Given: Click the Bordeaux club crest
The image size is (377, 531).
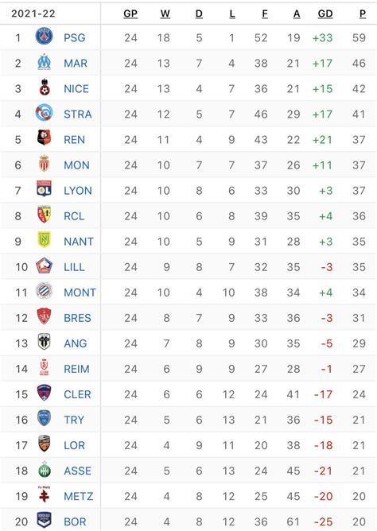Looking at the screenshot, I should [x=44, y=520].
